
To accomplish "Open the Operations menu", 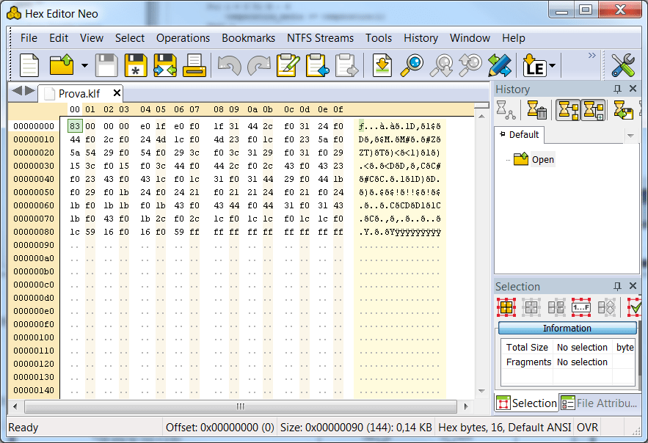I will [x=183, y=38].
